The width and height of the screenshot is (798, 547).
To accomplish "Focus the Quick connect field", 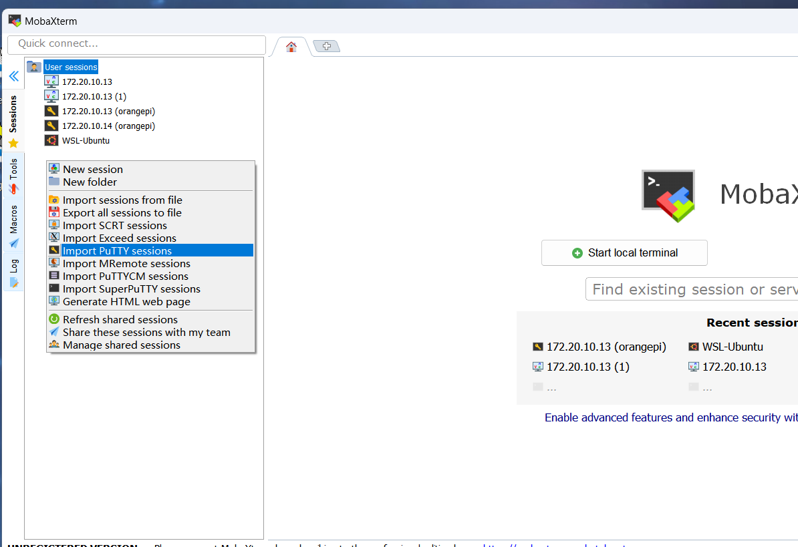I will coord(136,44).
